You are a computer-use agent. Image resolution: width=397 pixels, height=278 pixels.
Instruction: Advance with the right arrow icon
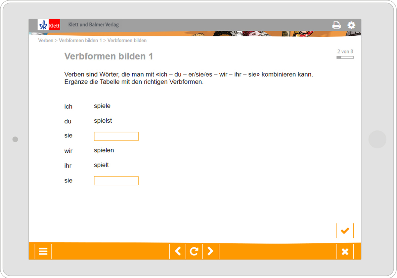coord(211,251)
